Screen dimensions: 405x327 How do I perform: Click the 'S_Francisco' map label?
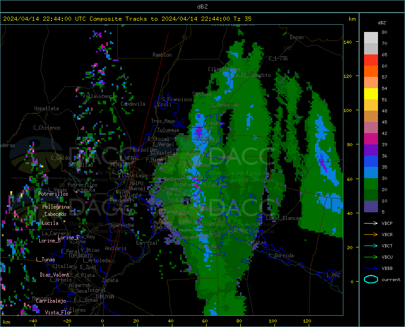177,99
